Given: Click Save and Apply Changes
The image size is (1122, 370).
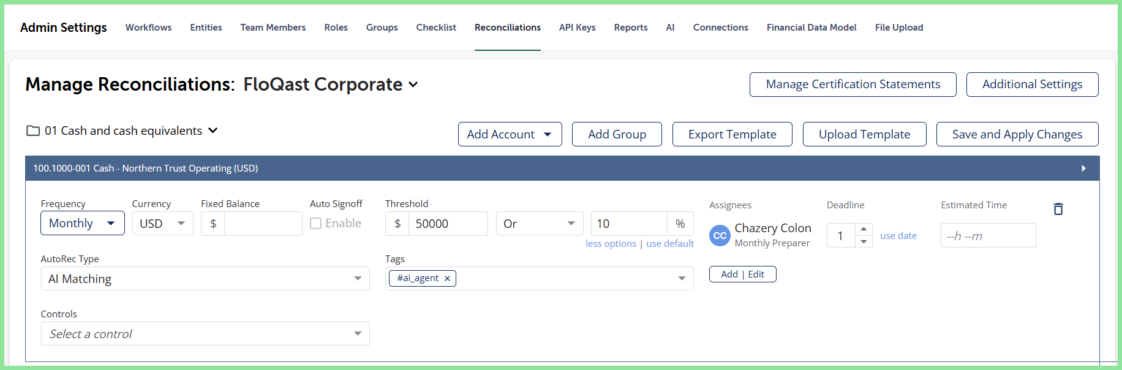Looking at the screenshot, I should 1017,134.
